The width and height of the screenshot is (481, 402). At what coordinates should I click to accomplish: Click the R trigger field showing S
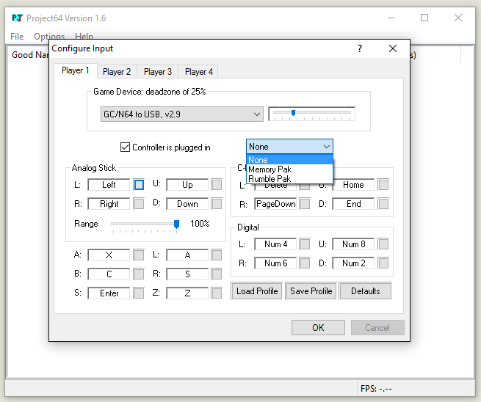click(187, 274)
